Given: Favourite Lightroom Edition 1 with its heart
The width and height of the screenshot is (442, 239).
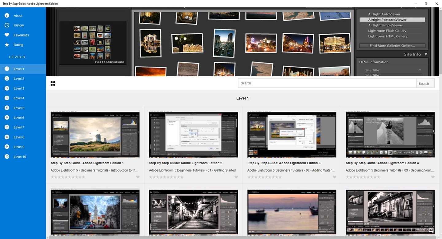Looking at the screenshot, I should (x=138, y=177).
